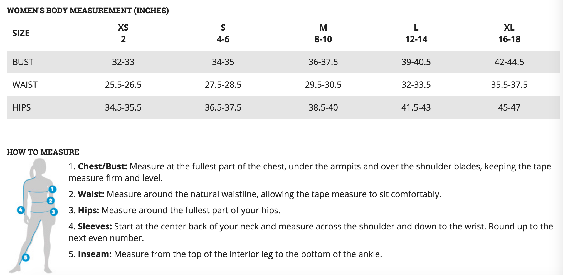Select the M 8-10 size column header
563x275 pixels.
coord(323,33)
